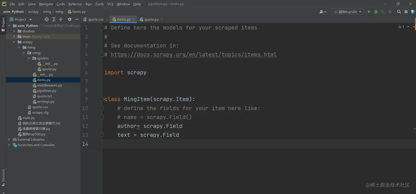Viewport: 416px width, 194px height.
Task: Click items.py breadcrumb in navigation bar
Action: coord(77,12)
